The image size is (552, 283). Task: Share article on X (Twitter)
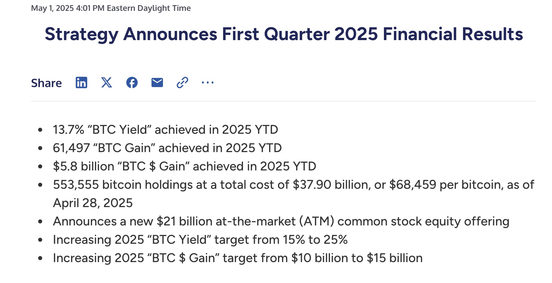pyautogui.click(x=107, y=82)
